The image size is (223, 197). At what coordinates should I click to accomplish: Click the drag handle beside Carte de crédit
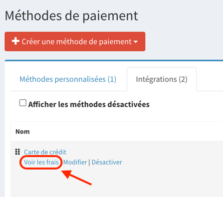17,152
